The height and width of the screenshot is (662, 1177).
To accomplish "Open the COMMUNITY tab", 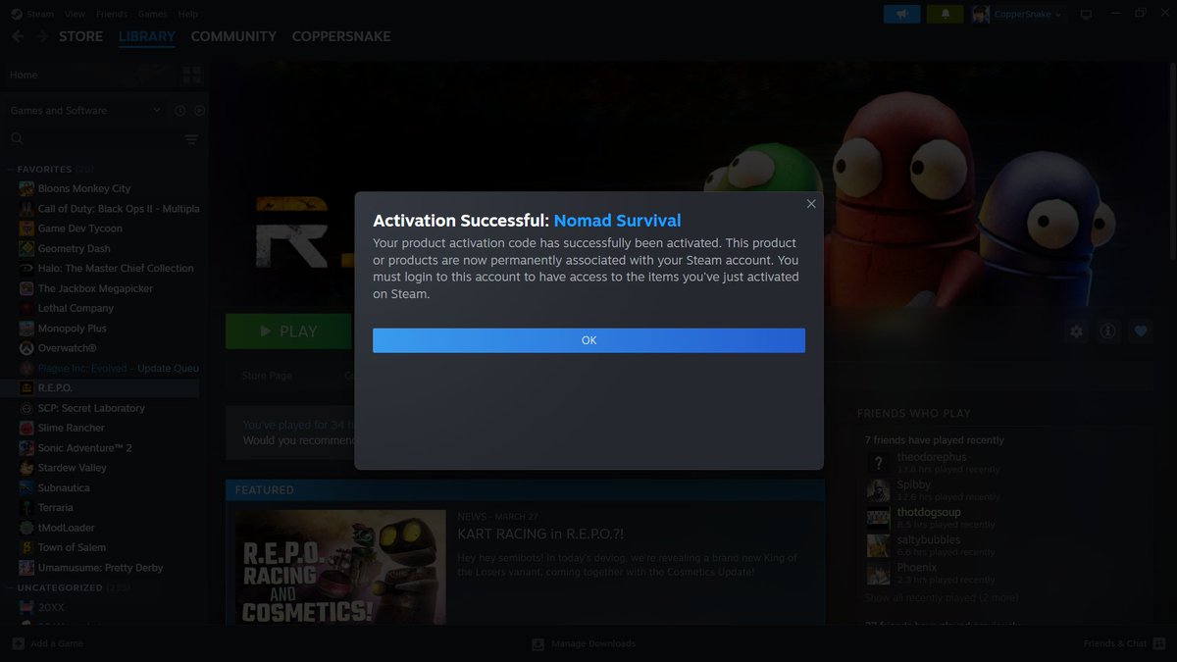I will point(233,36).
